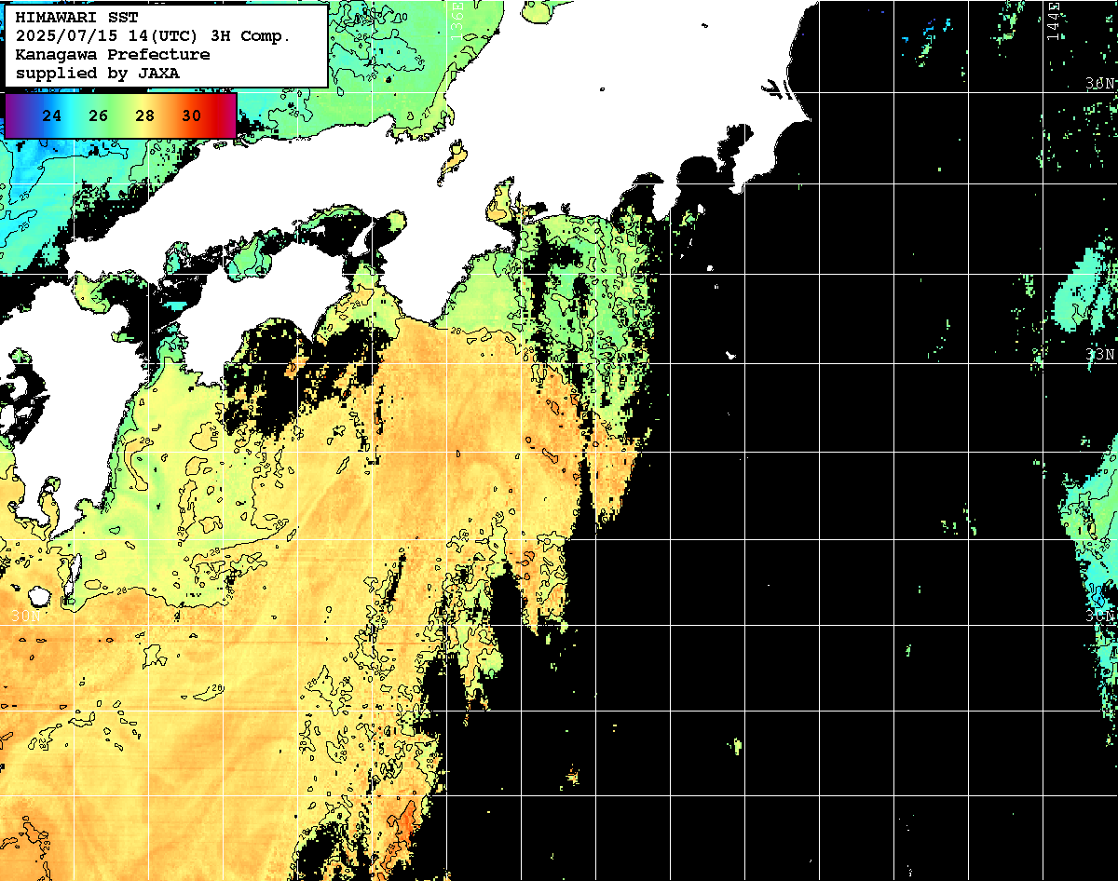The image size is (1118, 881).
Task: Click the "30N" label on the left edge
Action: pos(25,616)
